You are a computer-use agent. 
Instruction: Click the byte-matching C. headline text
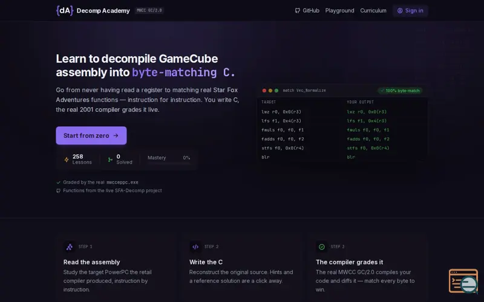[x=183, y=72]
